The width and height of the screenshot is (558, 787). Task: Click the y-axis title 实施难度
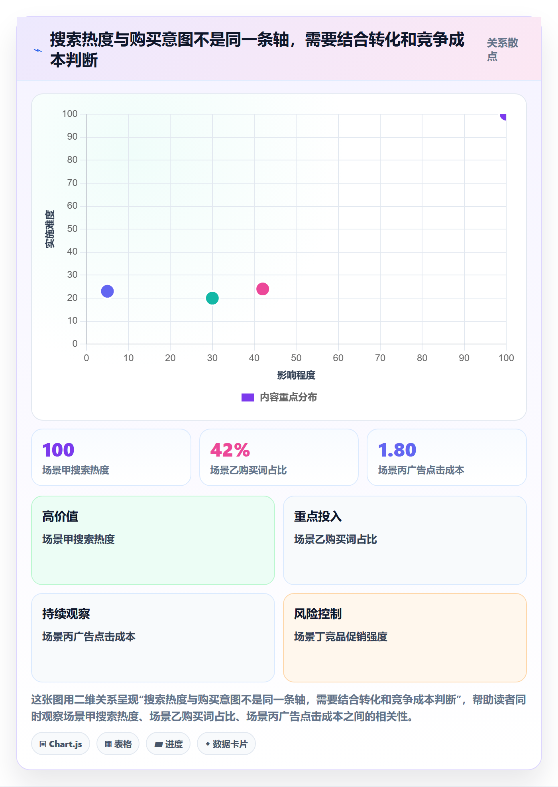tap(50, 229)
